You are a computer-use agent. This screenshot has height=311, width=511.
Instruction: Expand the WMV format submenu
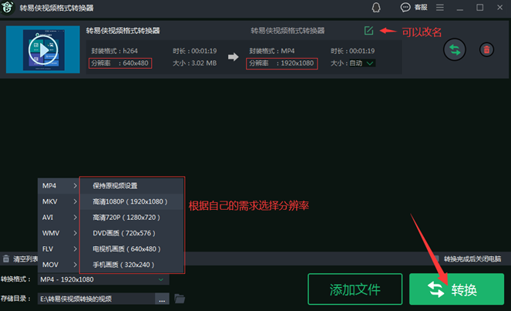tap(59, 233)
